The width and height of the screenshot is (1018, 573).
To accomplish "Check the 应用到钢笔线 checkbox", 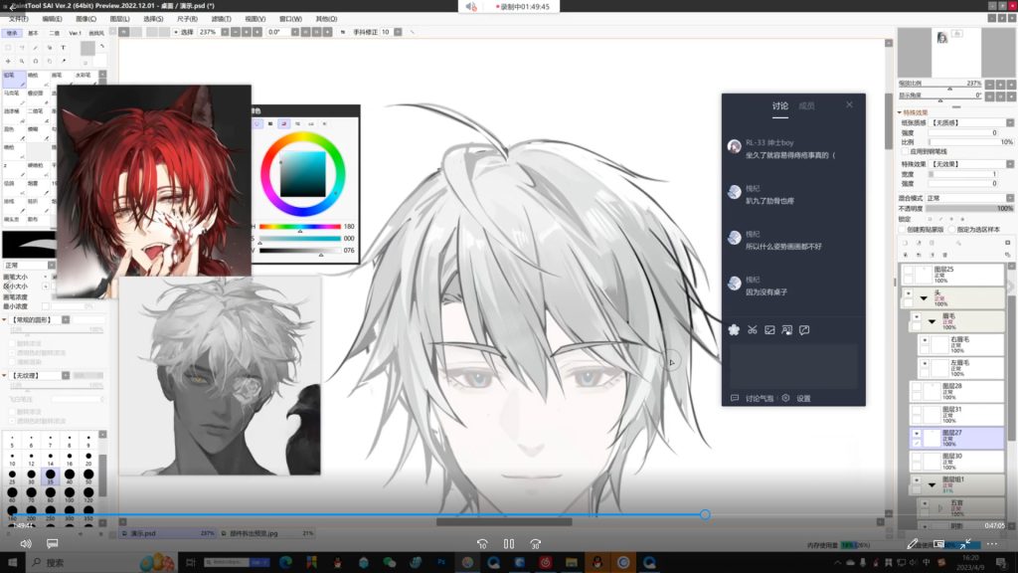I will pyautogui.click(x=905, y=151).
